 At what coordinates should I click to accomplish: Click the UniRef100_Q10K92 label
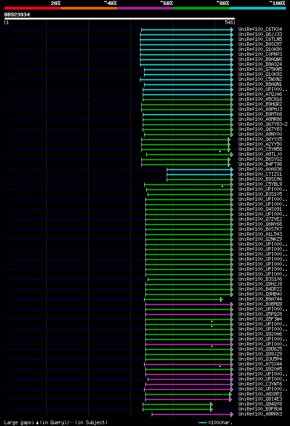260,74
